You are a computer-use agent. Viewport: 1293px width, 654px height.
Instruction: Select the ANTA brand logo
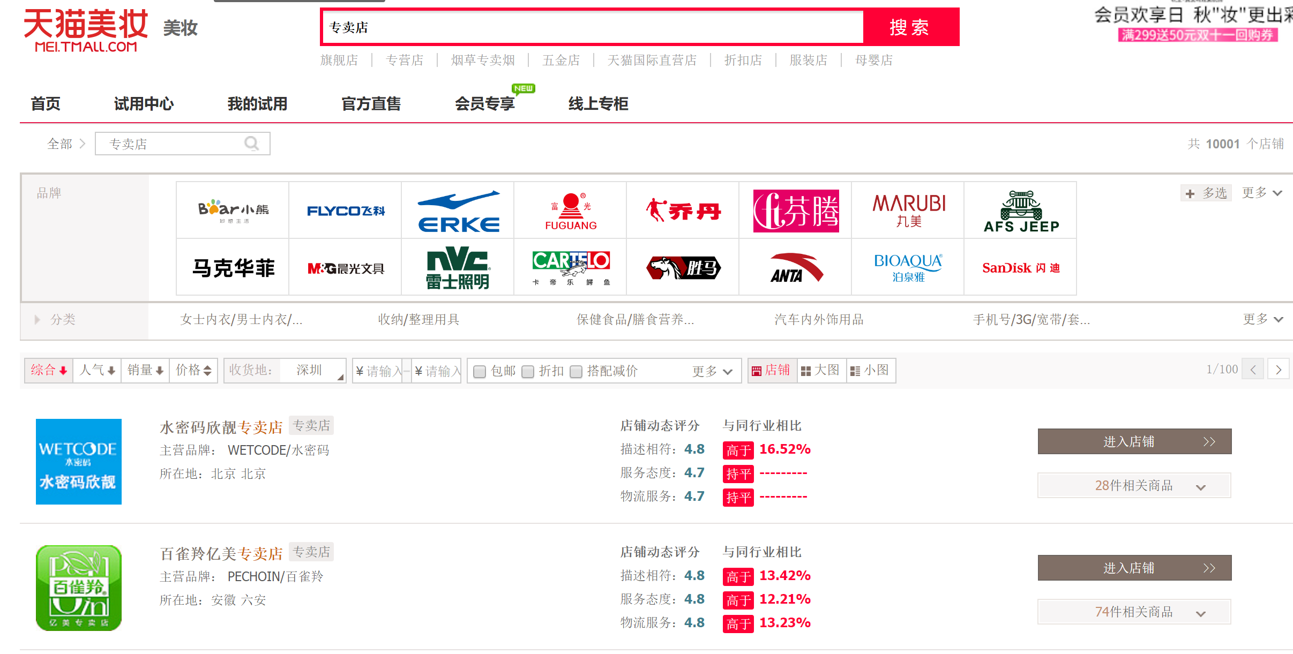coord(795,267)
